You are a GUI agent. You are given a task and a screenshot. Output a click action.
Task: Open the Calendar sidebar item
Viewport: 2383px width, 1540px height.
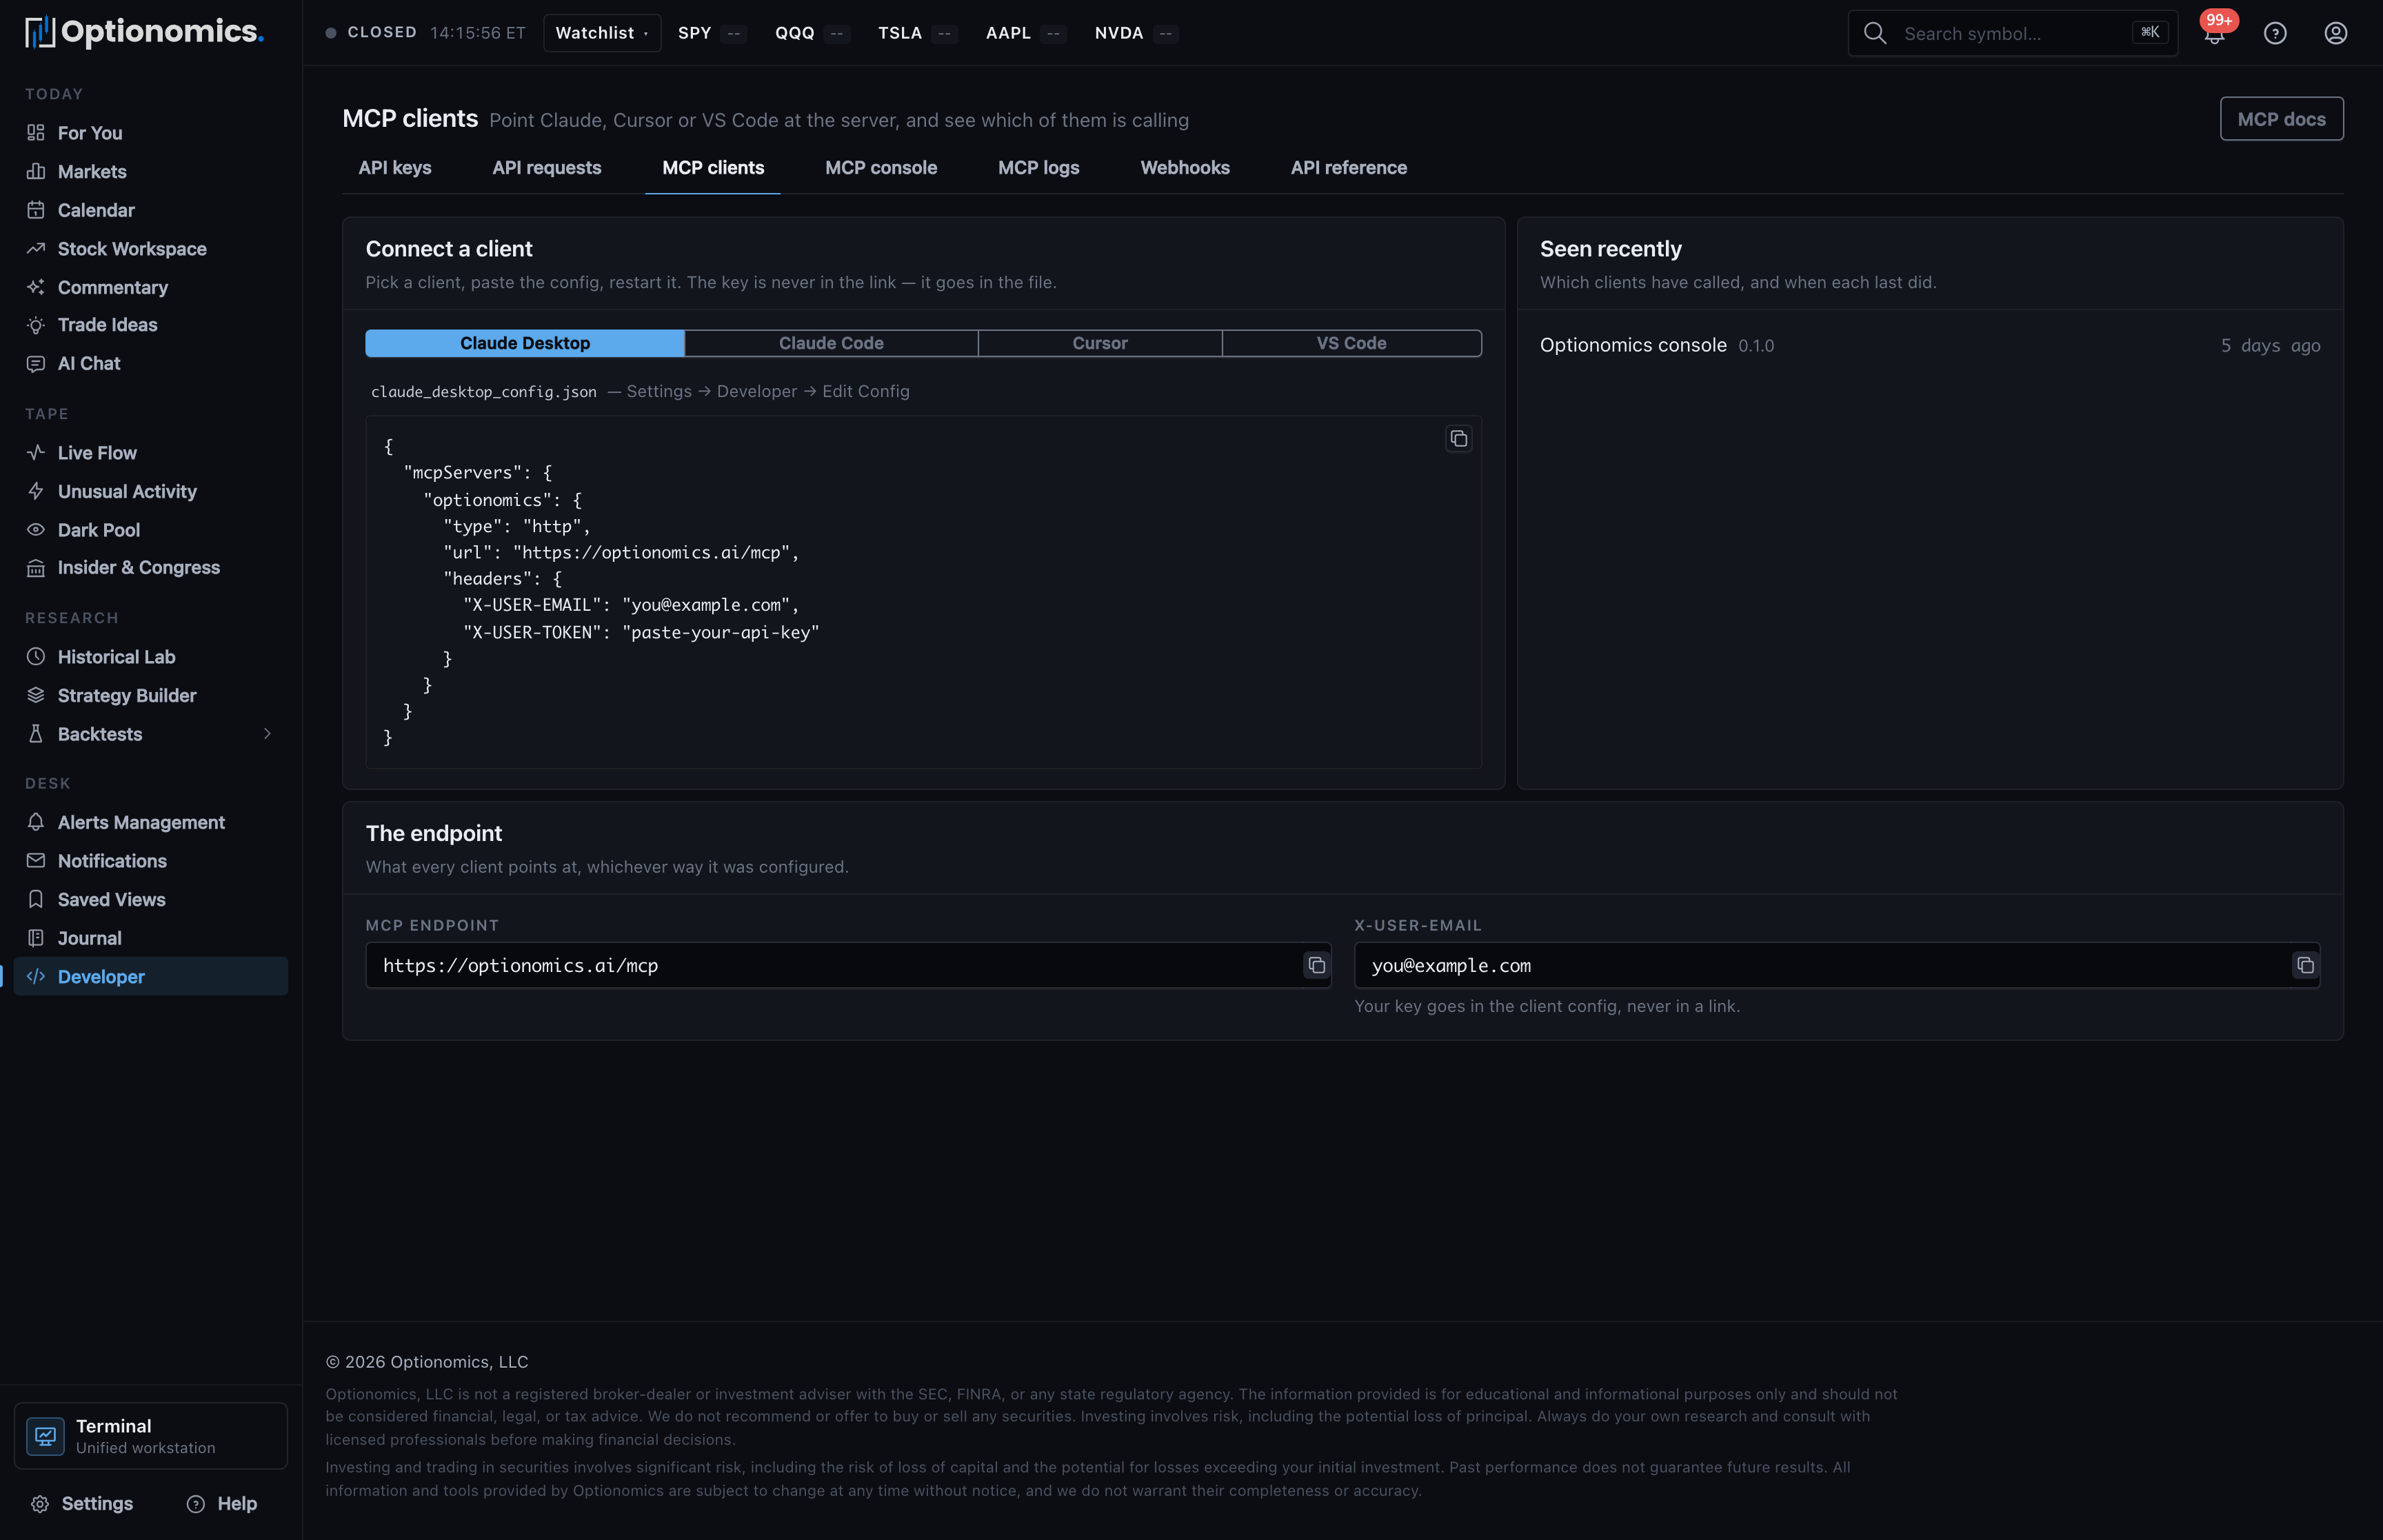click(151, 210)
